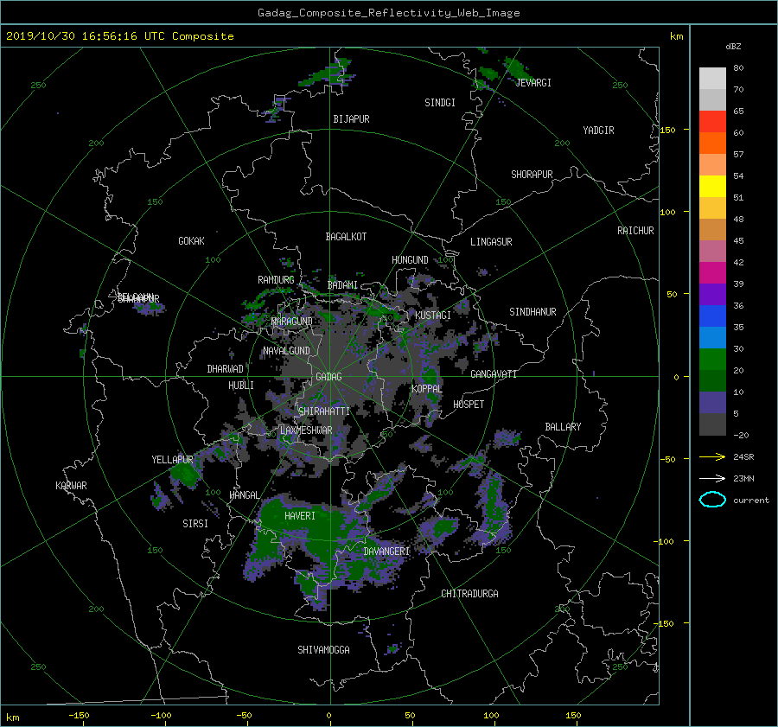Click the LAXMESHWAR city label

pyautogui.click(x=306, y=430)
